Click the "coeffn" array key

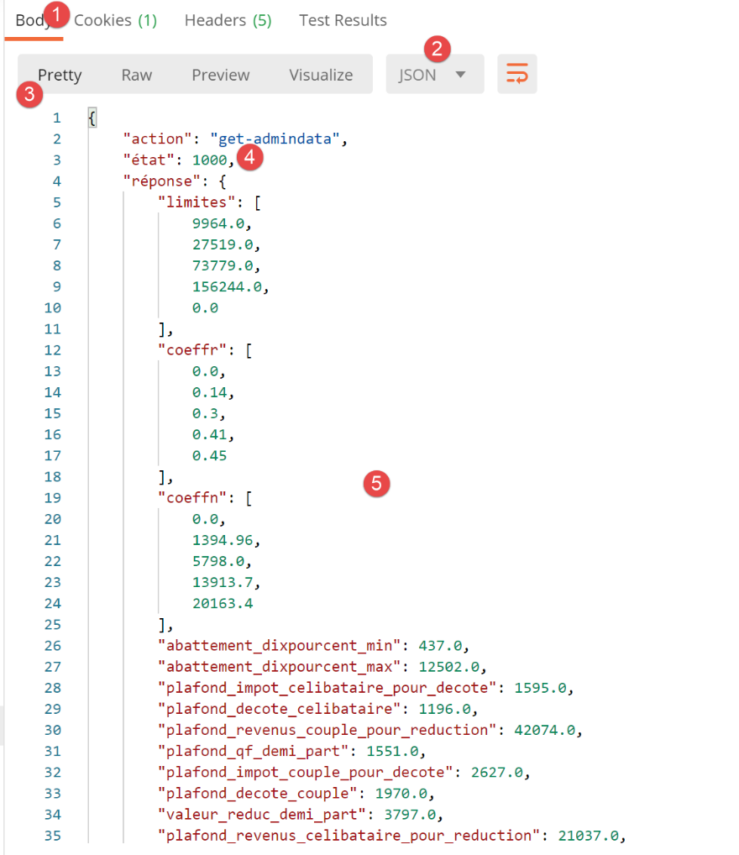tap(190, 497)
